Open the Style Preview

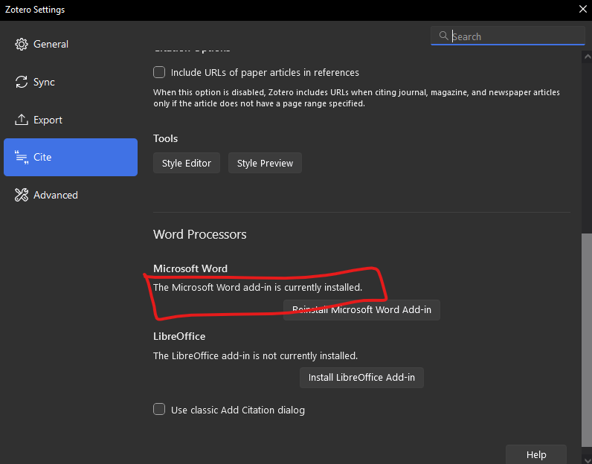pyautogui.click(x=265, y=163)
